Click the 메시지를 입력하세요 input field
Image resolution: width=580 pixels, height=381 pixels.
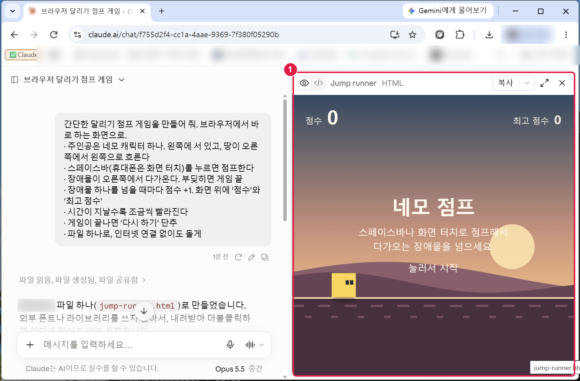pos(132,344)
